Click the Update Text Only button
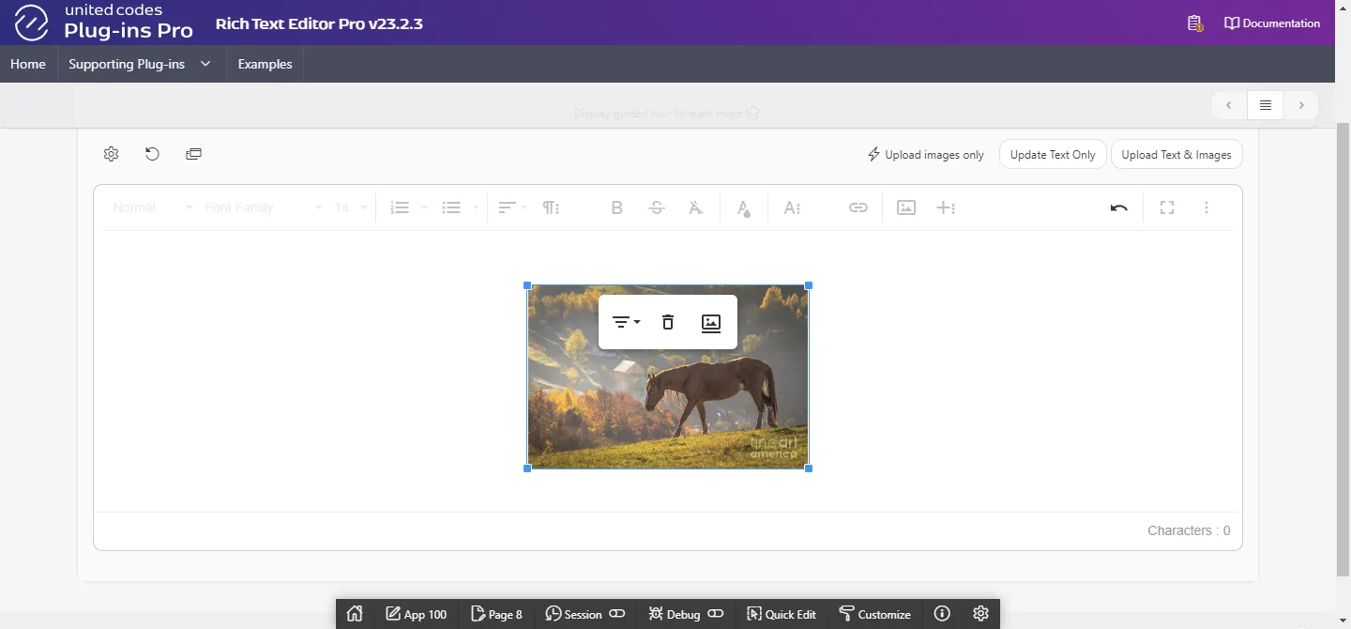The width and height of the screenshot is (1351, 629). (1053, 155)
